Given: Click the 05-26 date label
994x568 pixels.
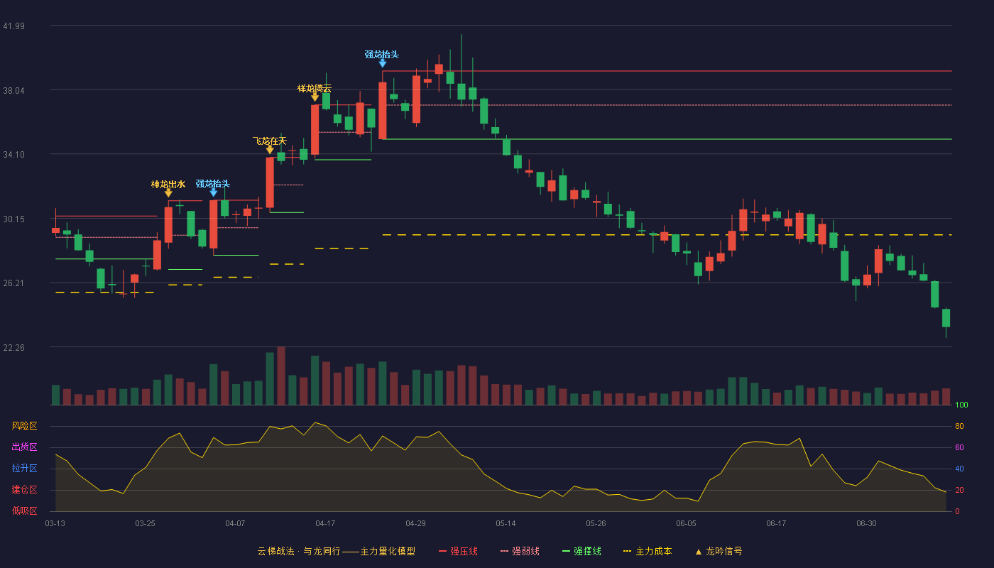Looking at the screenshot, I should pyautogui.click(x=596, y=523).
